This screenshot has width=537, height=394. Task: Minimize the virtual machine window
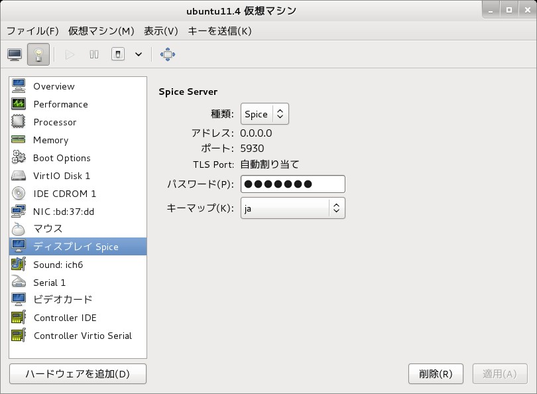(x=491, y=10)
